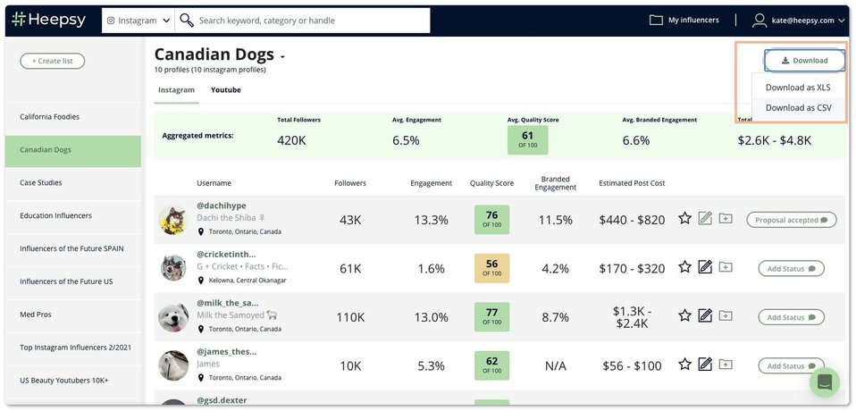The width and height of the screenshot is (856, 411).
Task: Open the chat support bubble
Action: point(825,382)
